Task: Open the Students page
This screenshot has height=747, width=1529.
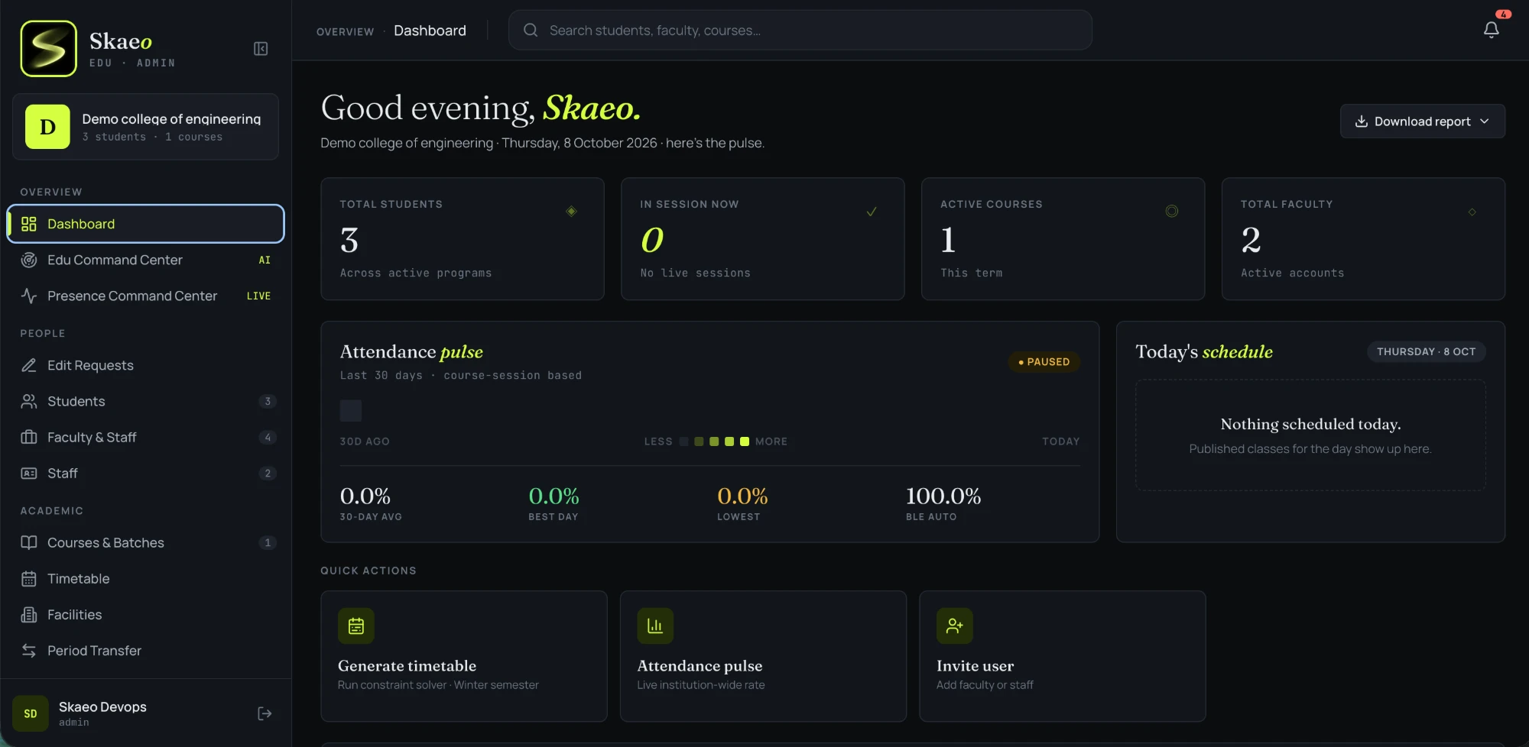Action: click(145, 401)
